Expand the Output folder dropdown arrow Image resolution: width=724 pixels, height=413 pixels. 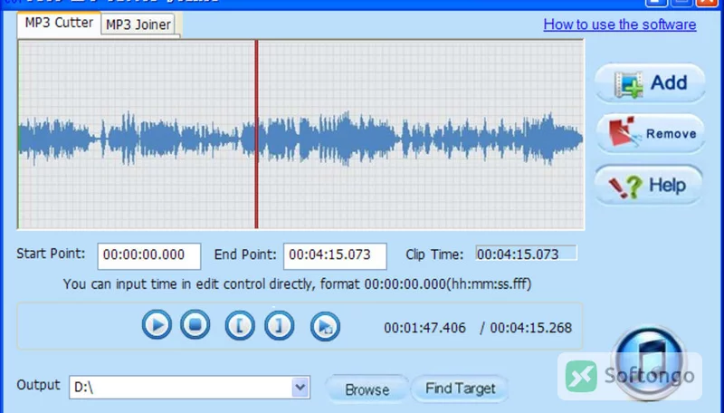coord(300,387)
